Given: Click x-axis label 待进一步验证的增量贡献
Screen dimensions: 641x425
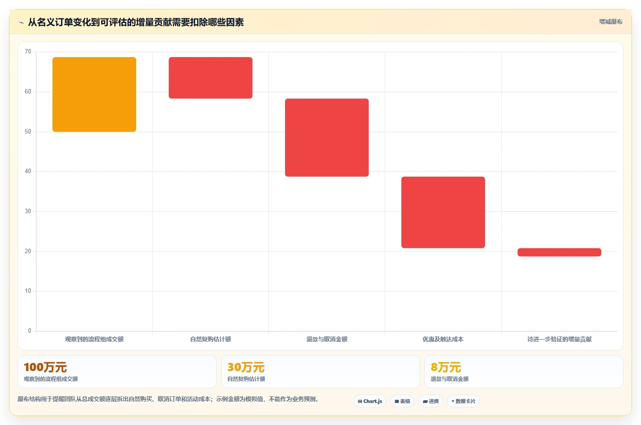Looking at the screenshot, I should (x=559, y=339).
